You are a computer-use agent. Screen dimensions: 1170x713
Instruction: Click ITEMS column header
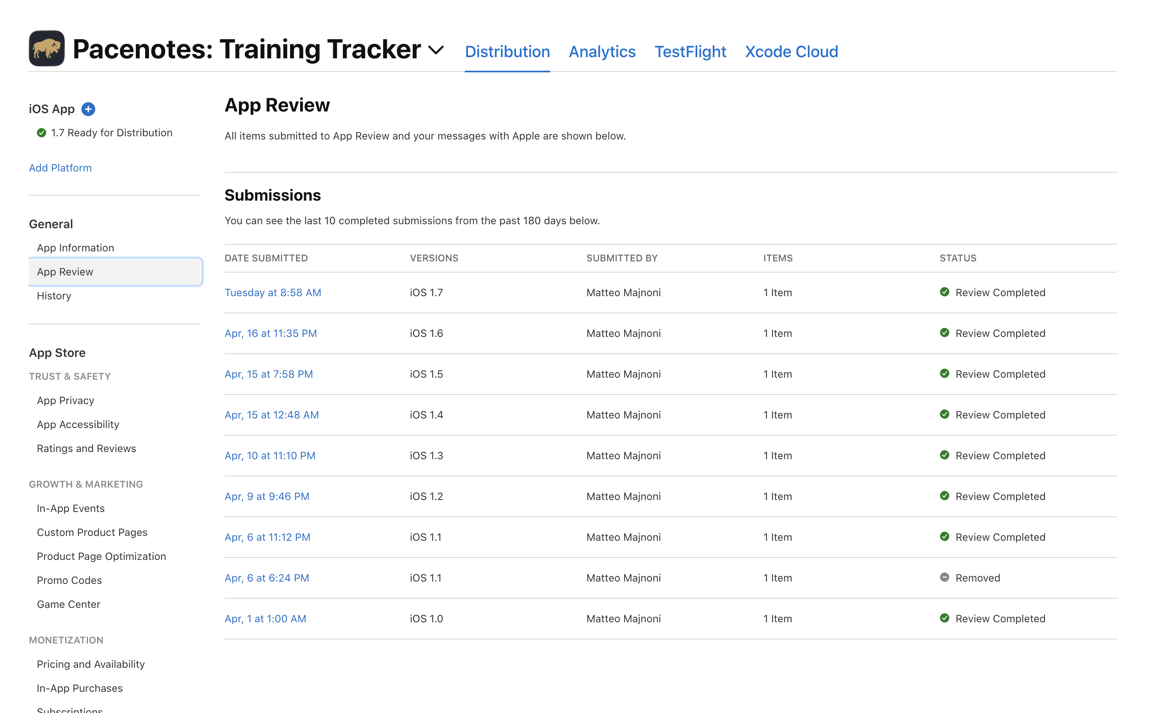[778, 258]
